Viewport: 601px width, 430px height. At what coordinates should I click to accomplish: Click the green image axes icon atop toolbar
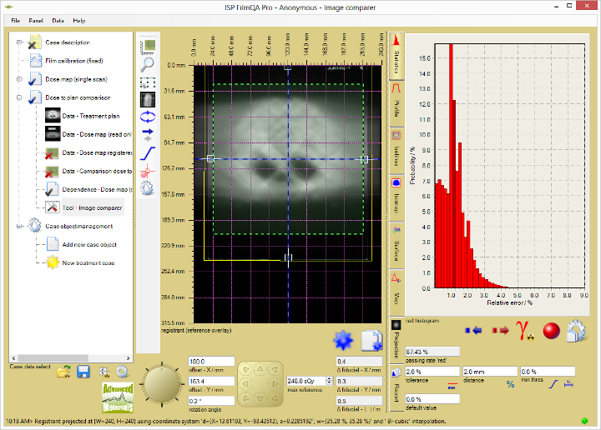(148, 47)
